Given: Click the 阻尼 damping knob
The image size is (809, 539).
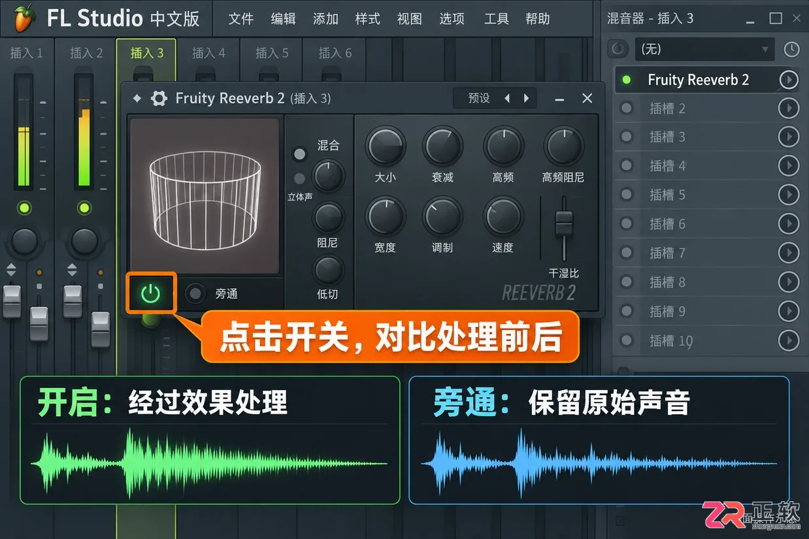Looking at the screenshot, I should pos(328,218).
